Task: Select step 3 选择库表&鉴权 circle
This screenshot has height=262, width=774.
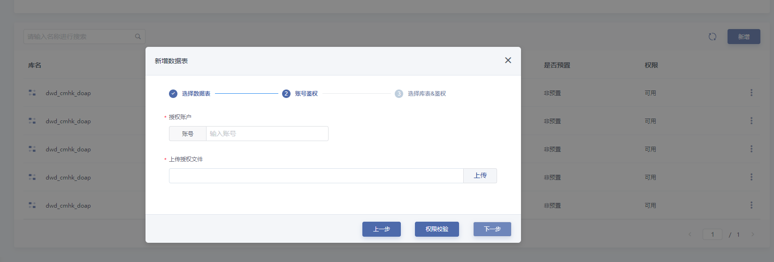Action: [x=399, y=94]
